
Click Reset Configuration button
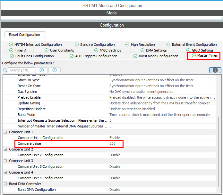coord(25,35)
